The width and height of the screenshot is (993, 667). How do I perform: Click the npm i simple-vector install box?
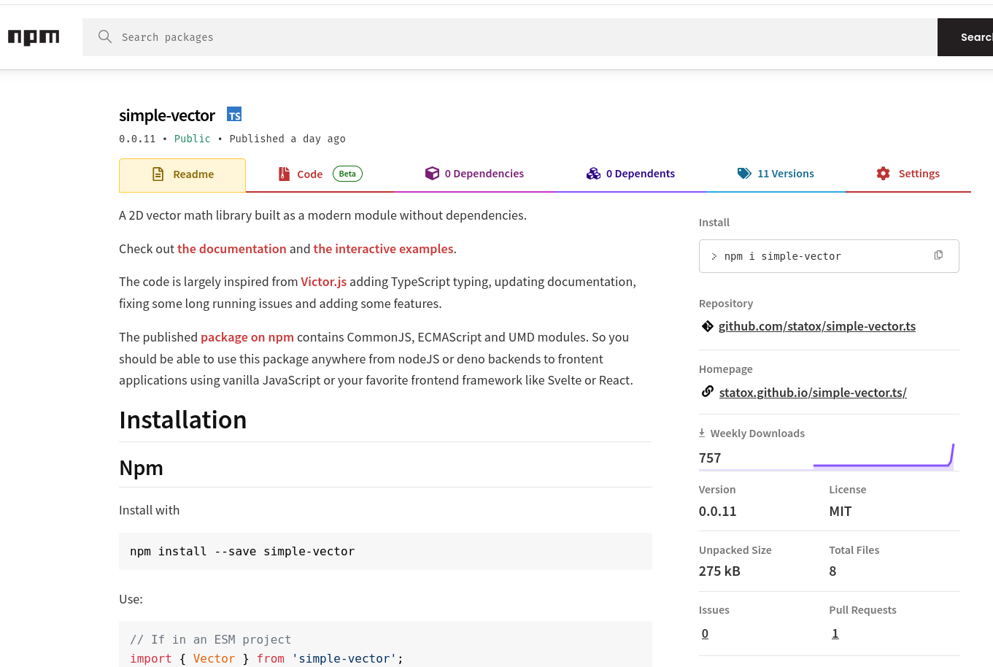click(829, 256)
